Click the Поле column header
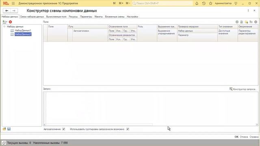Viewport: 260px width, 146px height. click(x=57, y=33)
